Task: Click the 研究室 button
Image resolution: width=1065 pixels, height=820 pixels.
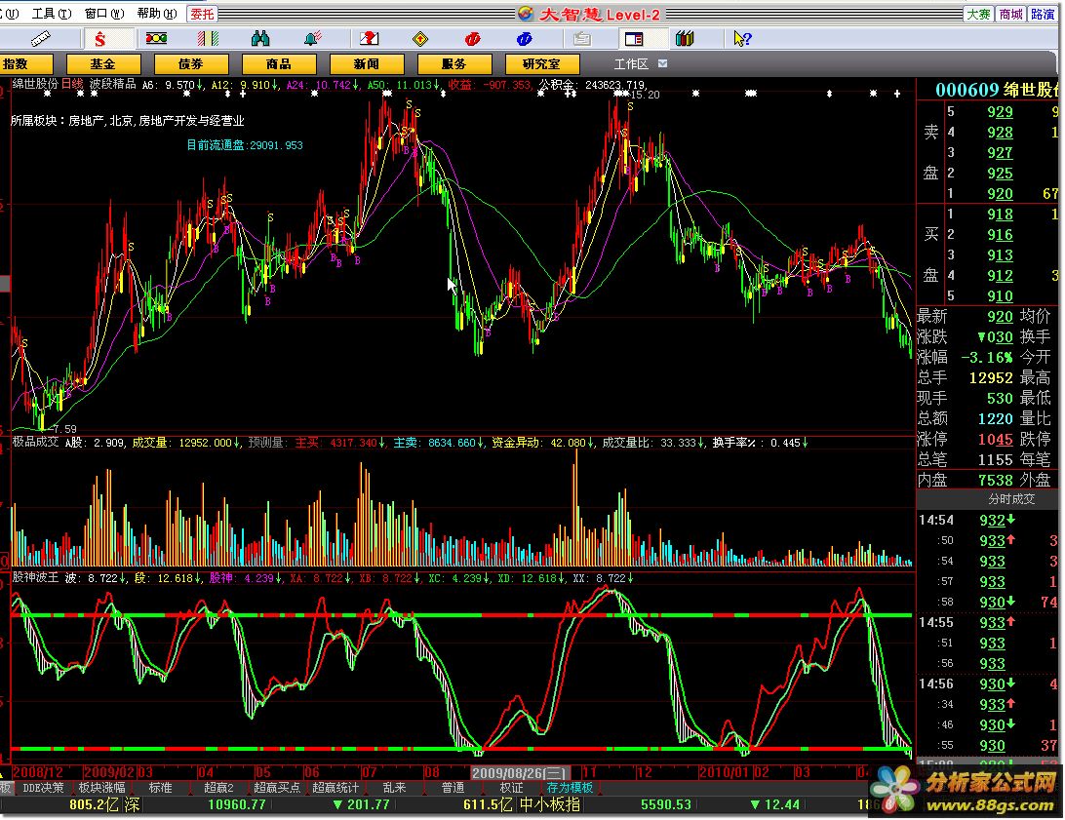Action: pyautogui.click(x=541, y=63)
